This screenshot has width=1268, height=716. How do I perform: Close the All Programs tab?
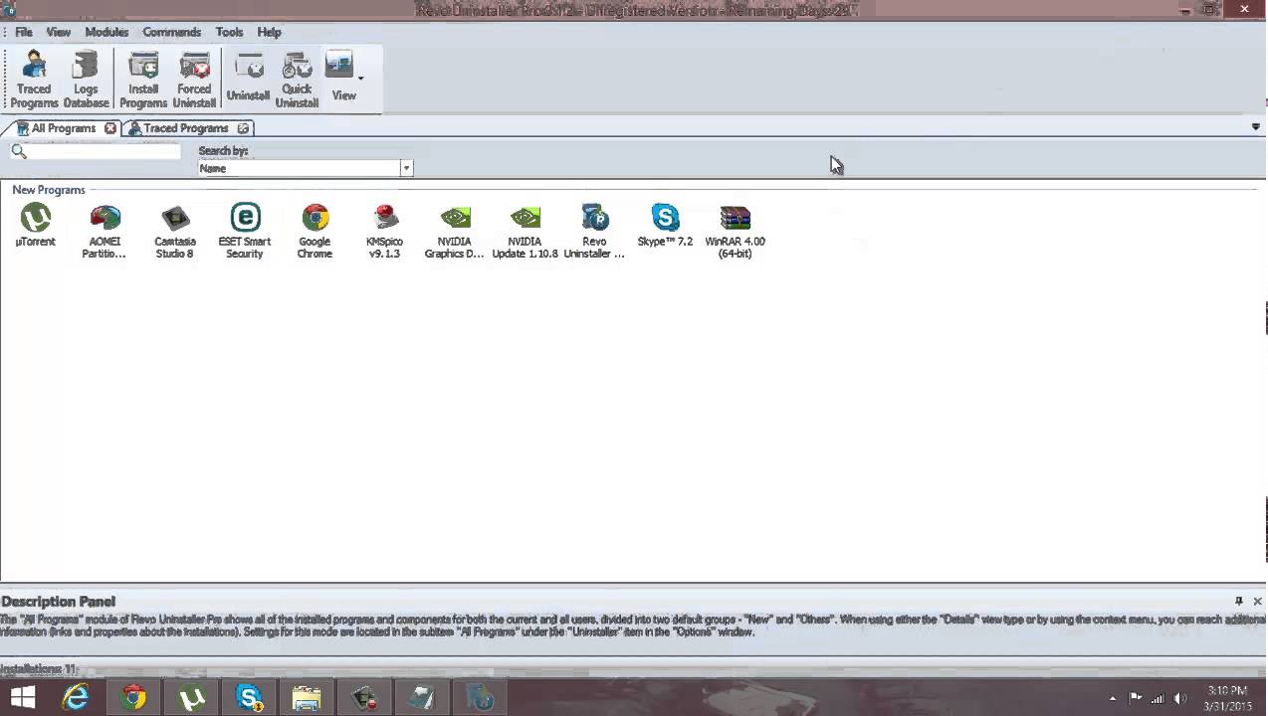[x=110, y=128]
